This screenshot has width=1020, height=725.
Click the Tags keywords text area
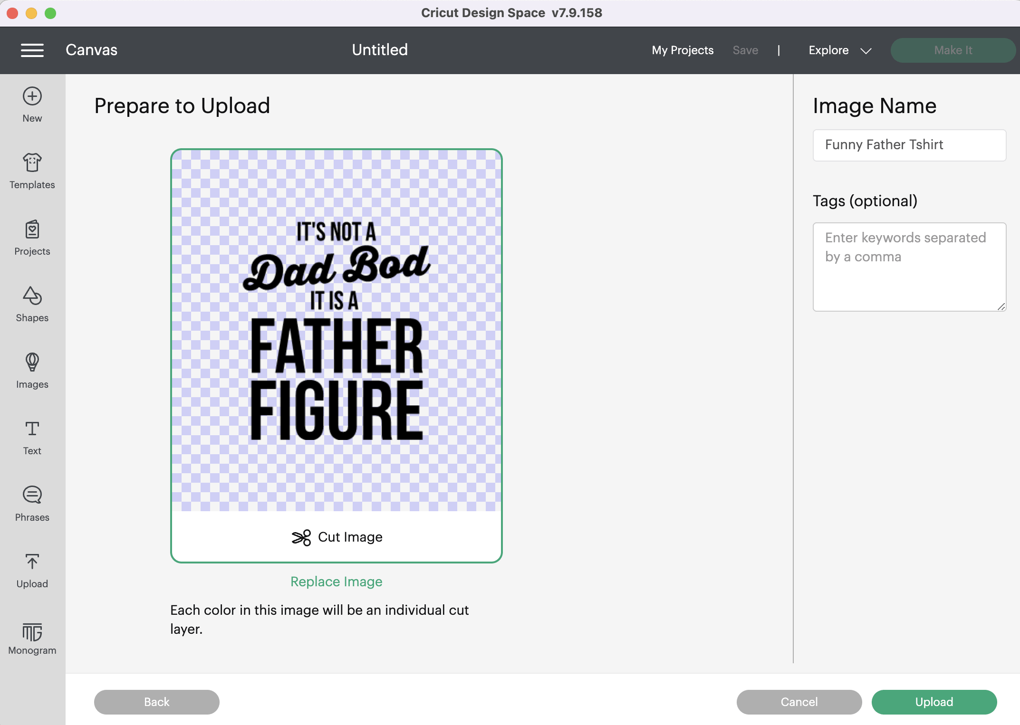point(909,267)
